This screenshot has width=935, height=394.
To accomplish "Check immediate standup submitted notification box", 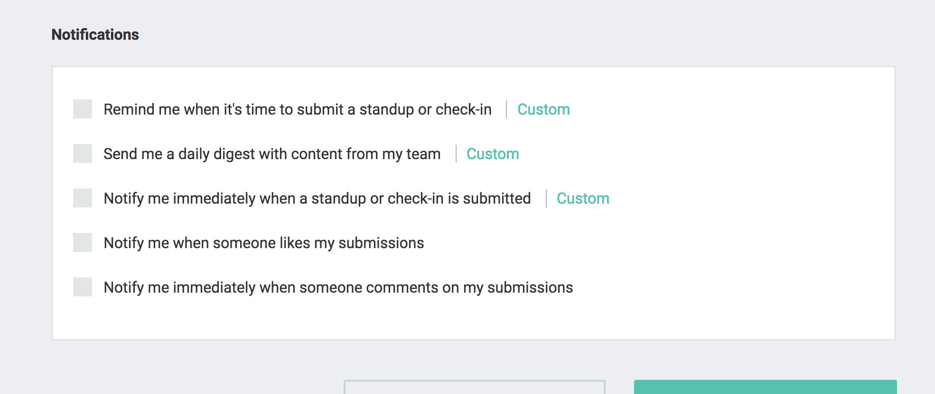I will pos(83,198).
